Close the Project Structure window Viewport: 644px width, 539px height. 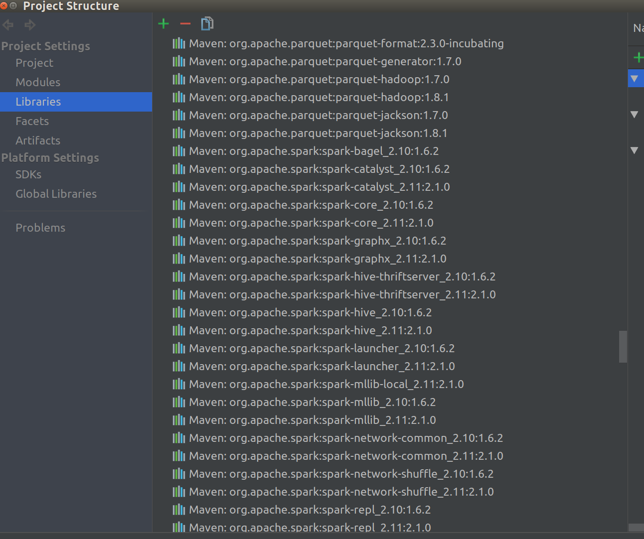[4, 5]
